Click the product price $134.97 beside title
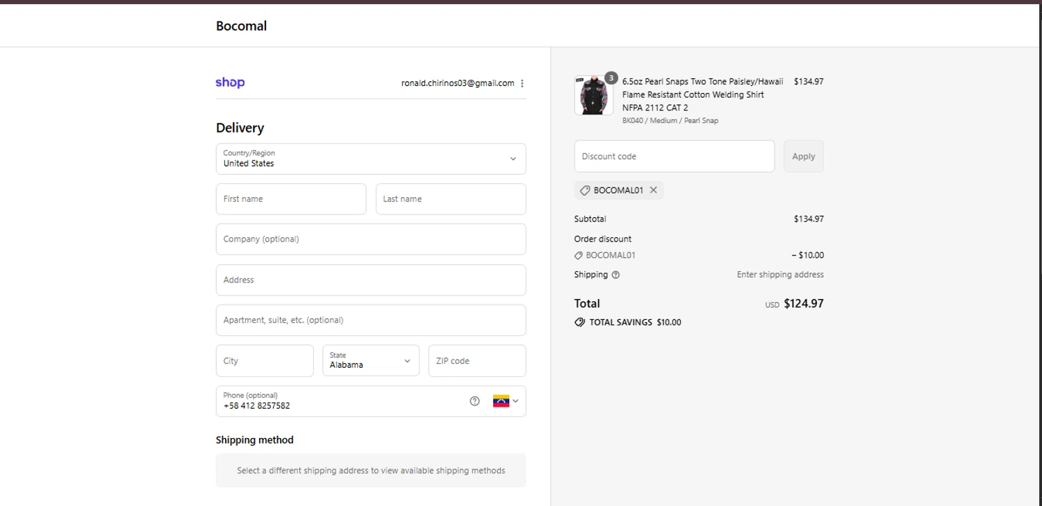Screen dimensions: 1042x506 [809, 81]
